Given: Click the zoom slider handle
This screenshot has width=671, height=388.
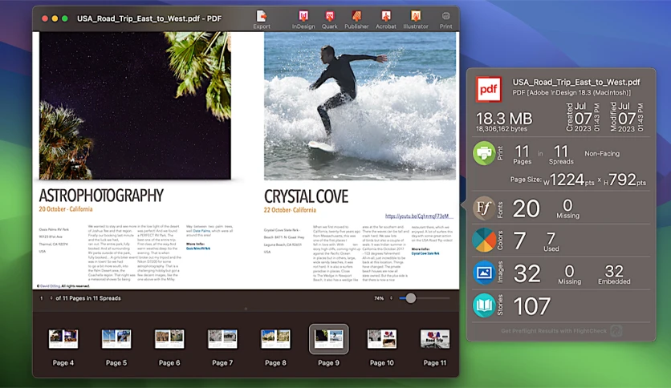Looking at the screenshot, I should (410, 298).
